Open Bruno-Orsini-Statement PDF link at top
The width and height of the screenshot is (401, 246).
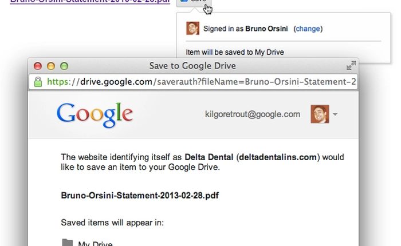coord(90,1)
